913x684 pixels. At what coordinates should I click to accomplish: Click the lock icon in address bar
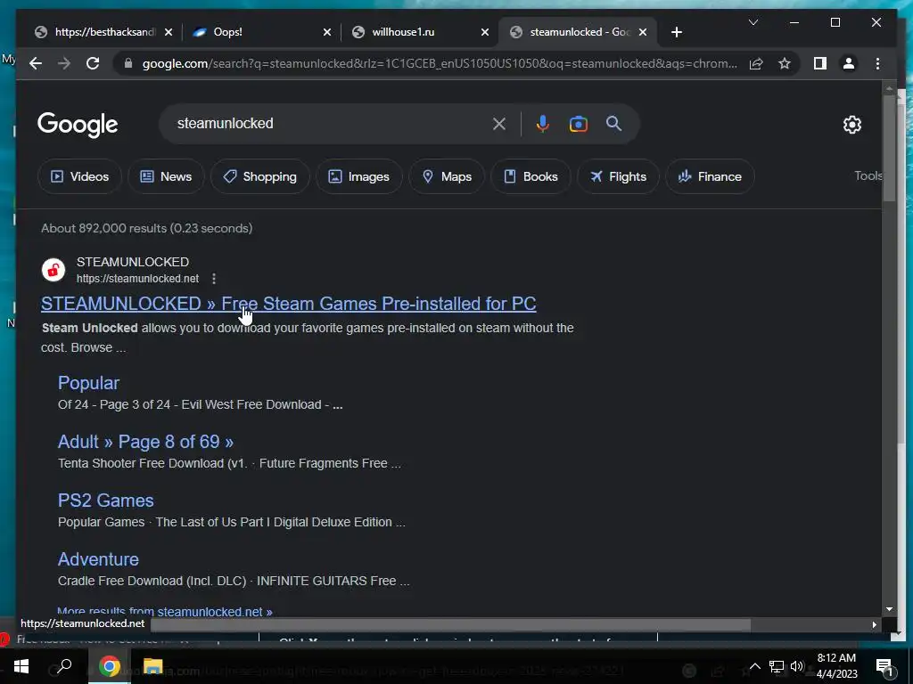[x=128, y=63]
